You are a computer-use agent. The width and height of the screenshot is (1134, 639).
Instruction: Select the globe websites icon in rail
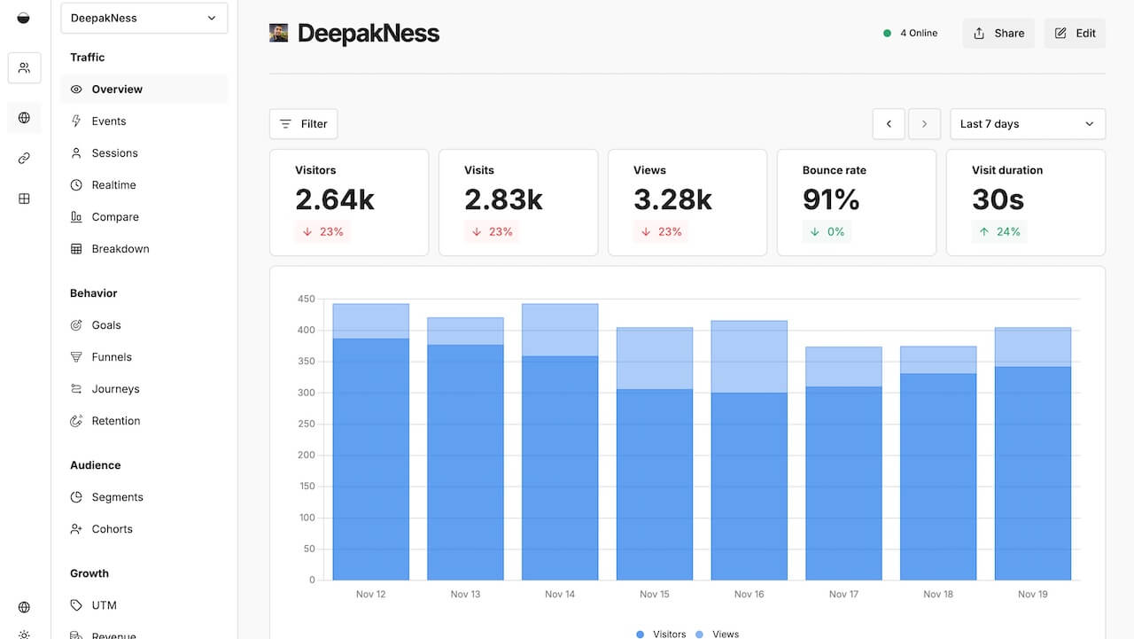[24, 118]
